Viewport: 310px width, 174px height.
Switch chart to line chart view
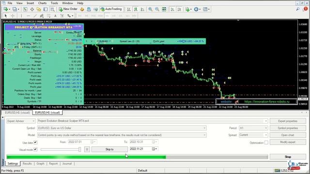142,9
